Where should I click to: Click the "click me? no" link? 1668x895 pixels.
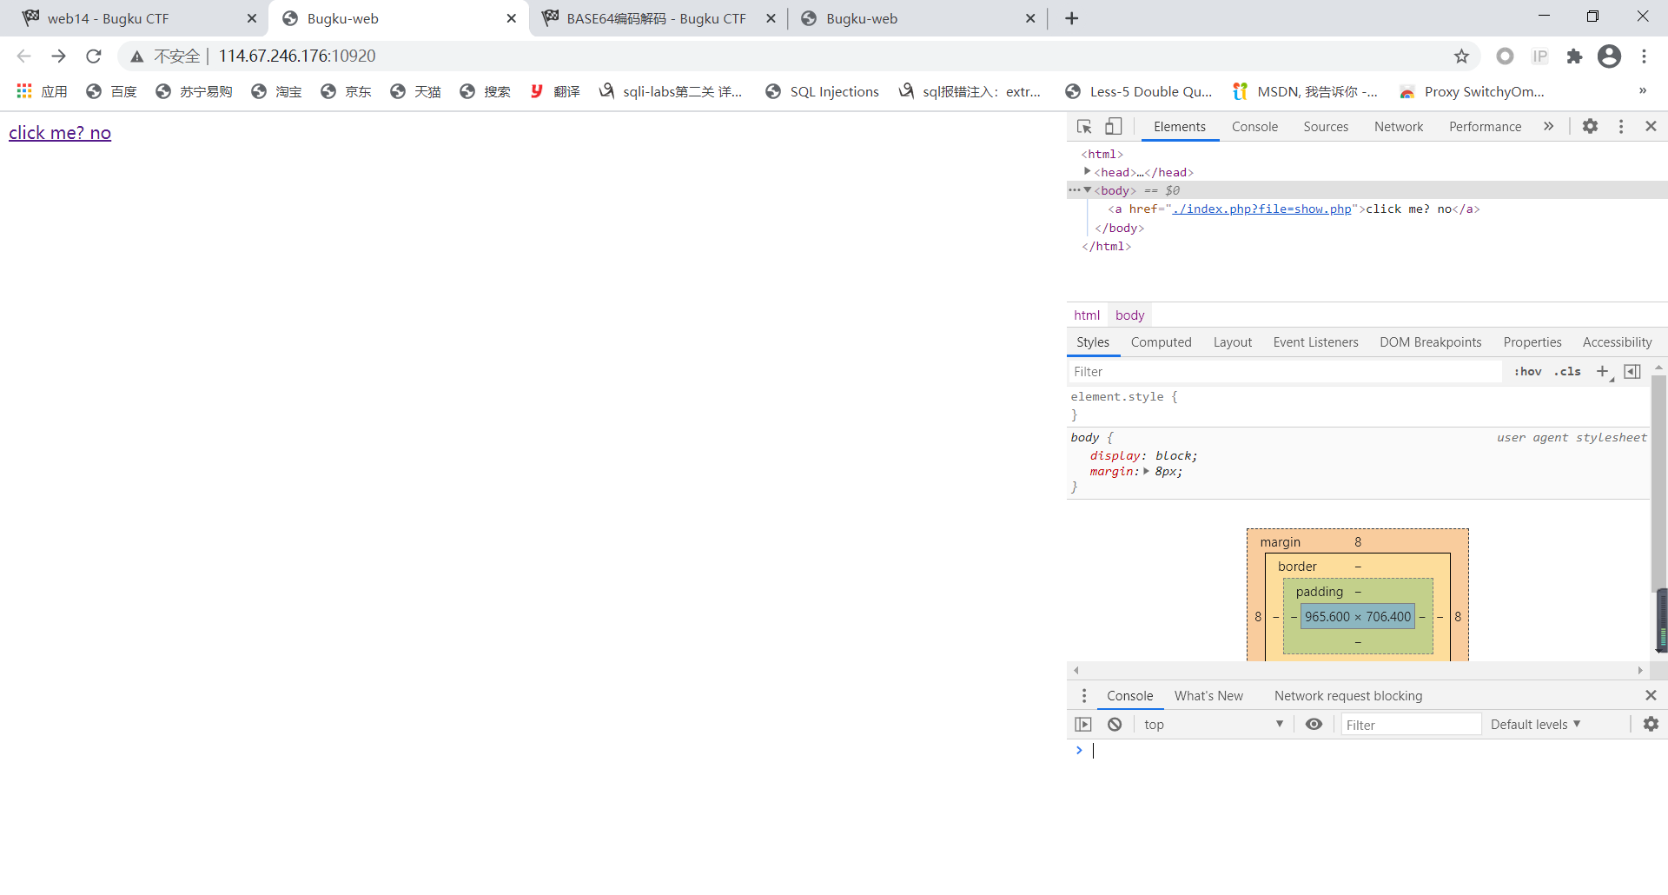60,133
